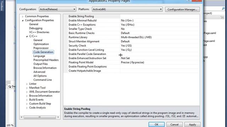
Task: Click the search icon in Solution Explorer
Action: click(x=223, y=9)
